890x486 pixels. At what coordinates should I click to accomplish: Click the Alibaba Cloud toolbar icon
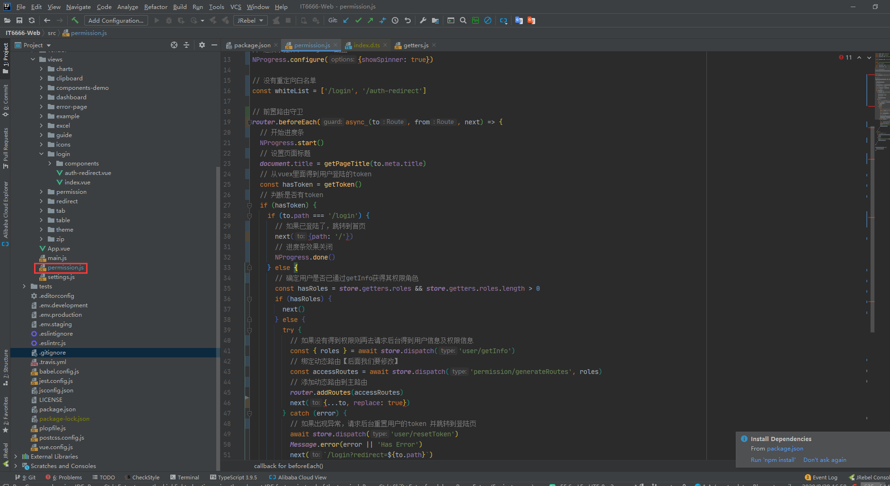503,20
